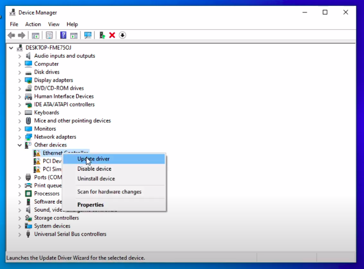
Task: Open Properties from the context menu
Action: (x=114, y=205)
